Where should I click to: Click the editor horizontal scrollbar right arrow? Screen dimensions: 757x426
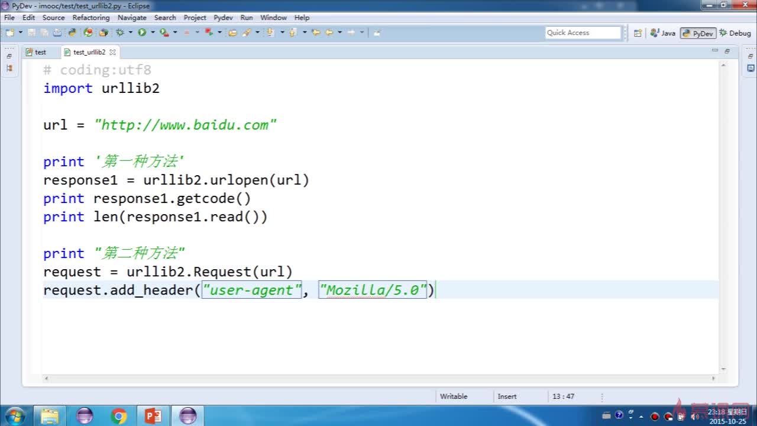tap(713, 378)
